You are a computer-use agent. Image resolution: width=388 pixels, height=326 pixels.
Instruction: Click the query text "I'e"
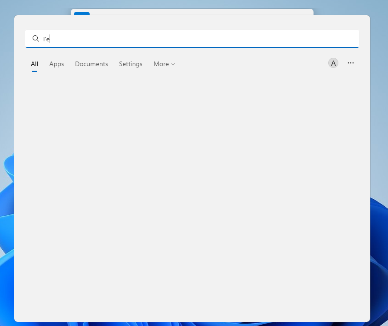(45, 39)
